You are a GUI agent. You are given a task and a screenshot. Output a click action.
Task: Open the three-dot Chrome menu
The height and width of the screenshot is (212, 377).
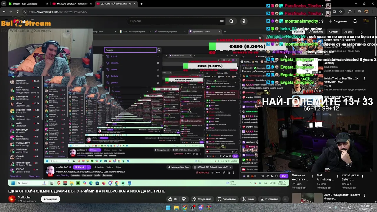373,12
